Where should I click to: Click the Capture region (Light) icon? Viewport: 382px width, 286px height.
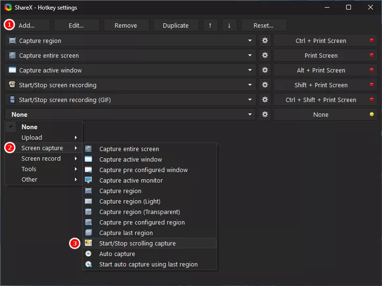(x=88, y=201)
